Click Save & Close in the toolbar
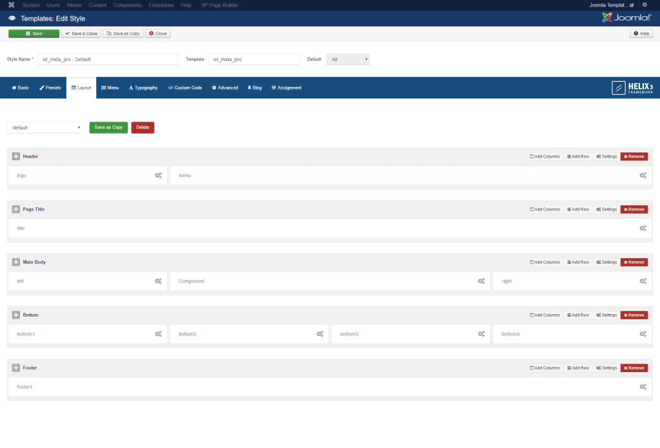Viewport: 660px width, 448px height. tap(81, 33)
